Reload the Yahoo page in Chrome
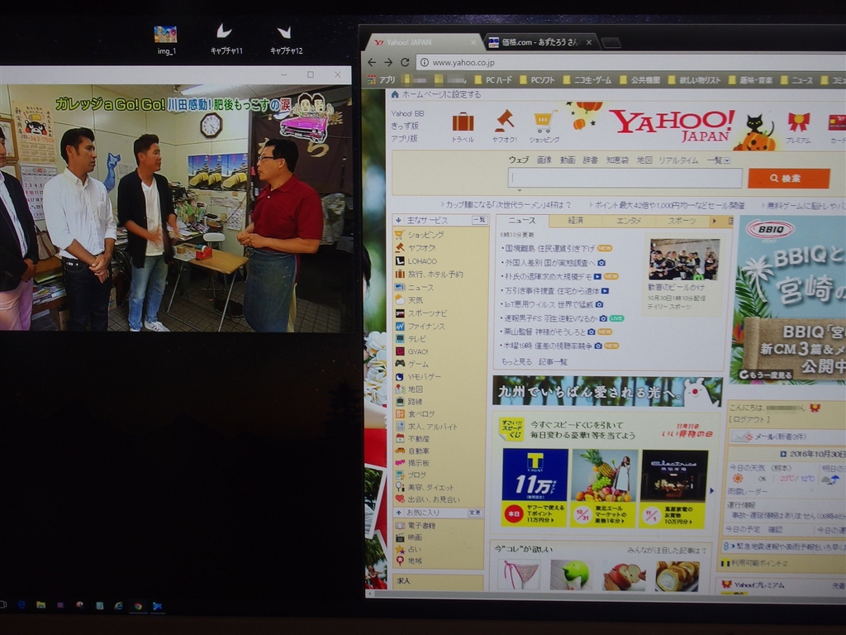Screen dimensions: 846x635 405,62
